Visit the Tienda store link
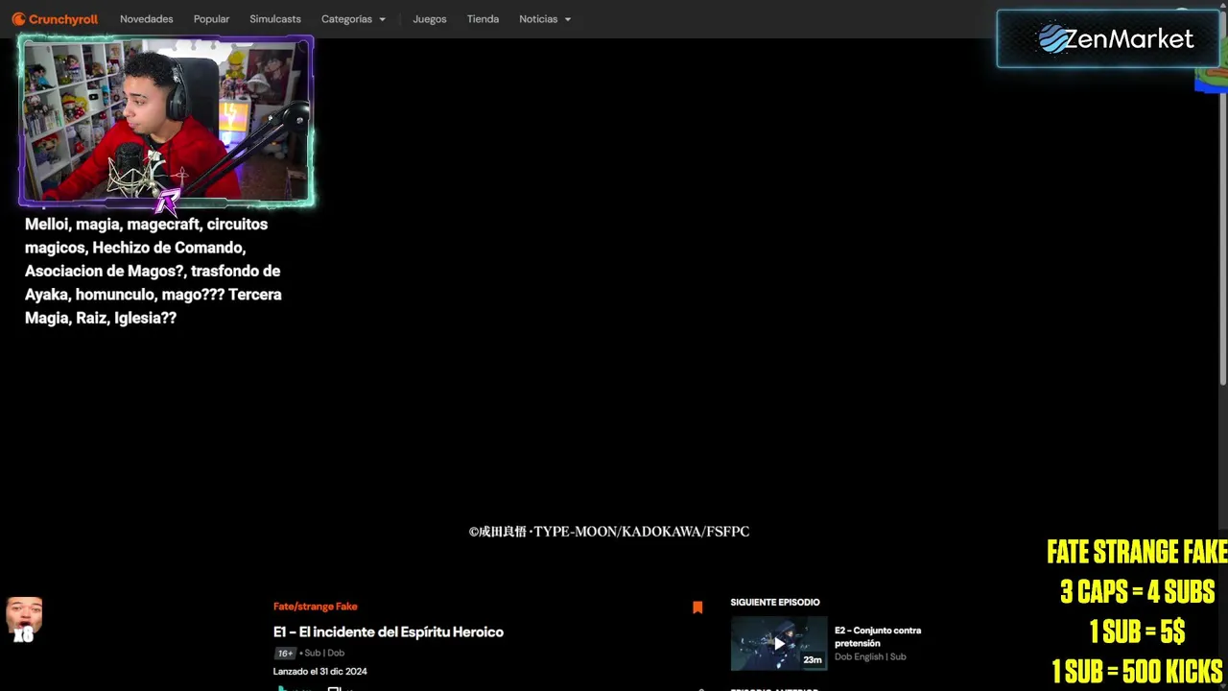1228x691 pixels. (483, 19)
